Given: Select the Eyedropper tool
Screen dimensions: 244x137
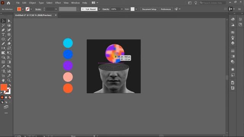Looking at the screenshot, I should (3, 67).
